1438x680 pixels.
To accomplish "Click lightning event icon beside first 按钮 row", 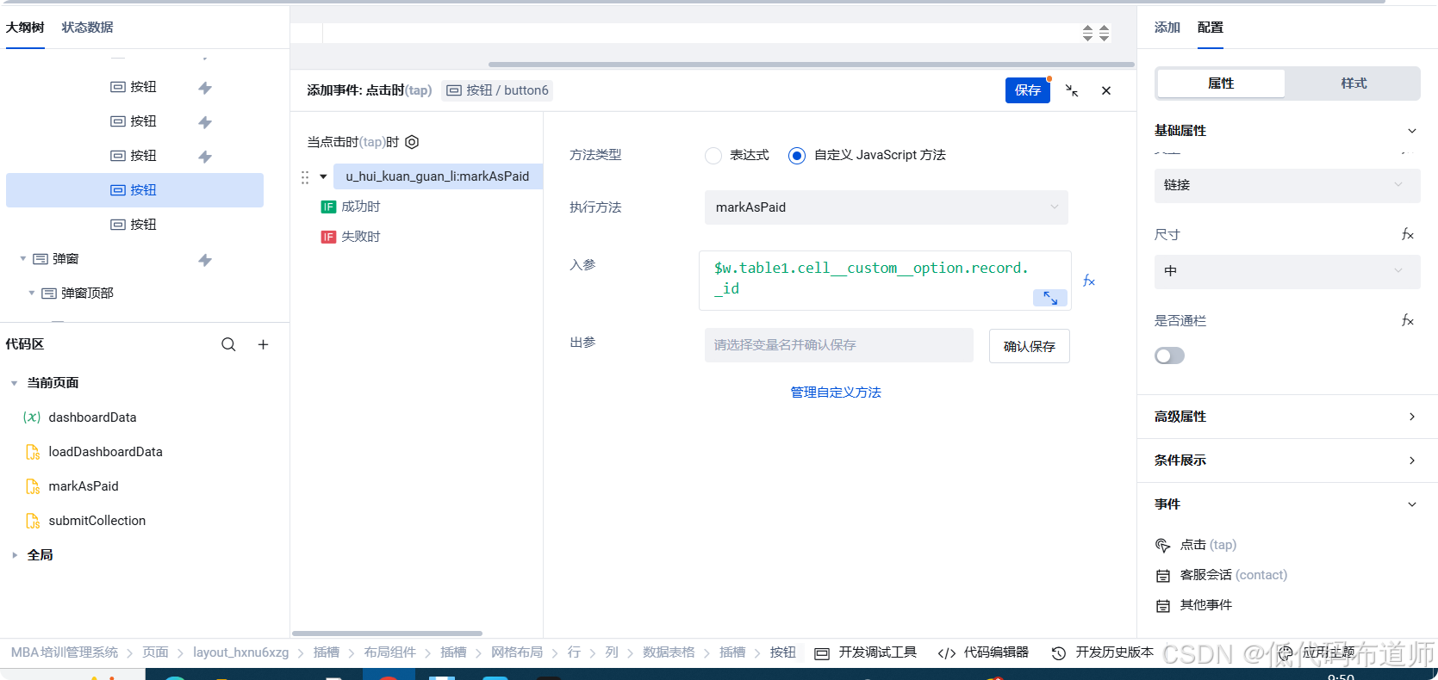I will tap(205, 88).
